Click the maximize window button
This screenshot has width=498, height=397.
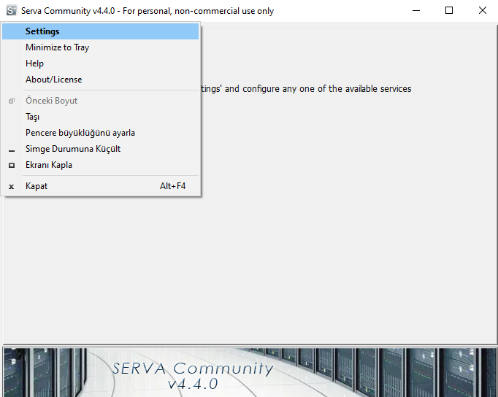tap(449, 10)
